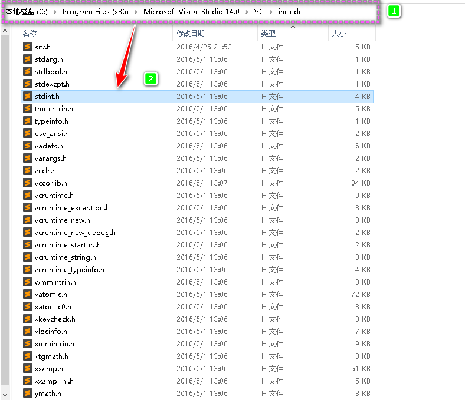Click the xatomic.h file icon
This screenshot has width=465, height=400.
coord(28,295)
